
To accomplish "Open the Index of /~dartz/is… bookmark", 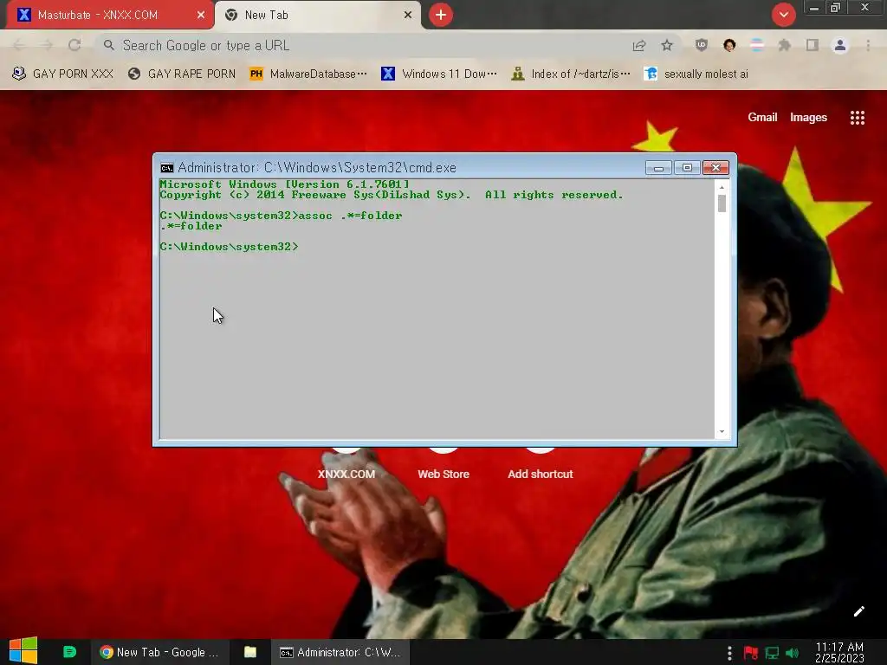I will tap(570, 74).
